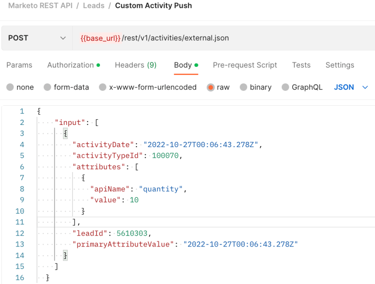The height and width of the screenshot is (284, 375).
Task: Click the activityTypeId value 100070
Action: (165, 156)
